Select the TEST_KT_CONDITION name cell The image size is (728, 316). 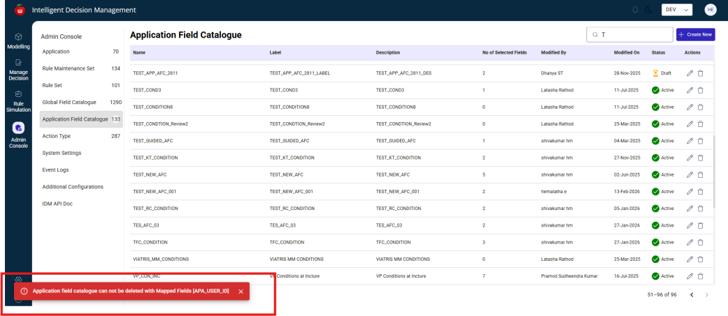155,158
